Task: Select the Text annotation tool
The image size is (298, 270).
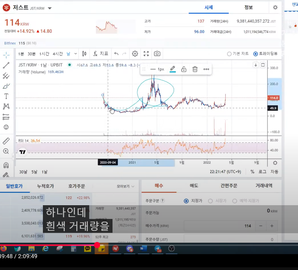Action: 6,96
